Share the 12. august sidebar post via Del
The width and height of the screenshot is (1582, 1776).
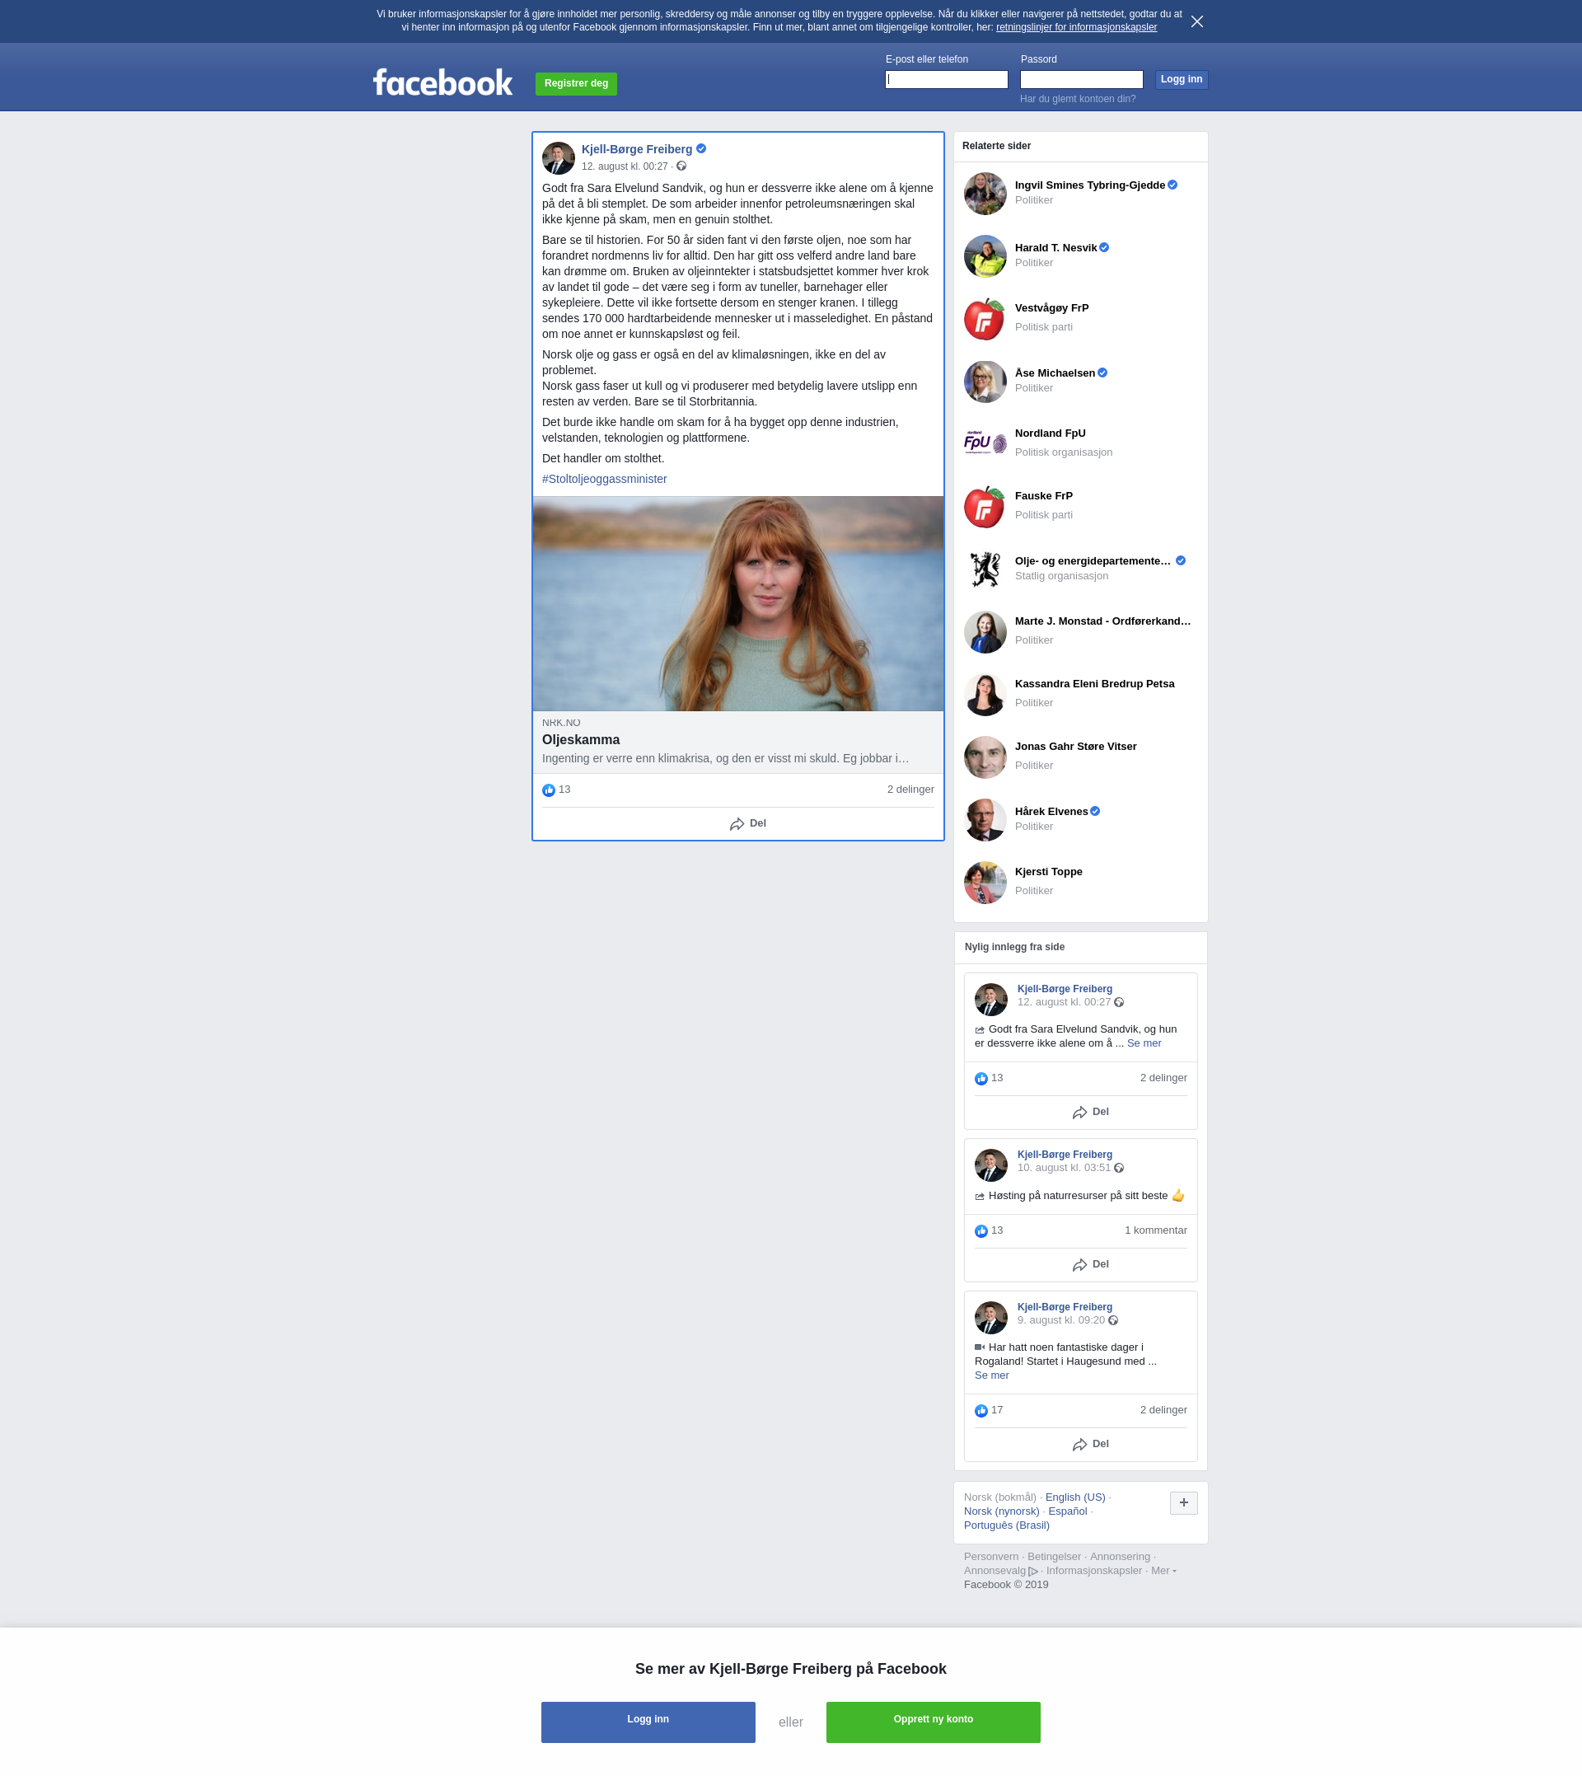pos(1090,1112)
